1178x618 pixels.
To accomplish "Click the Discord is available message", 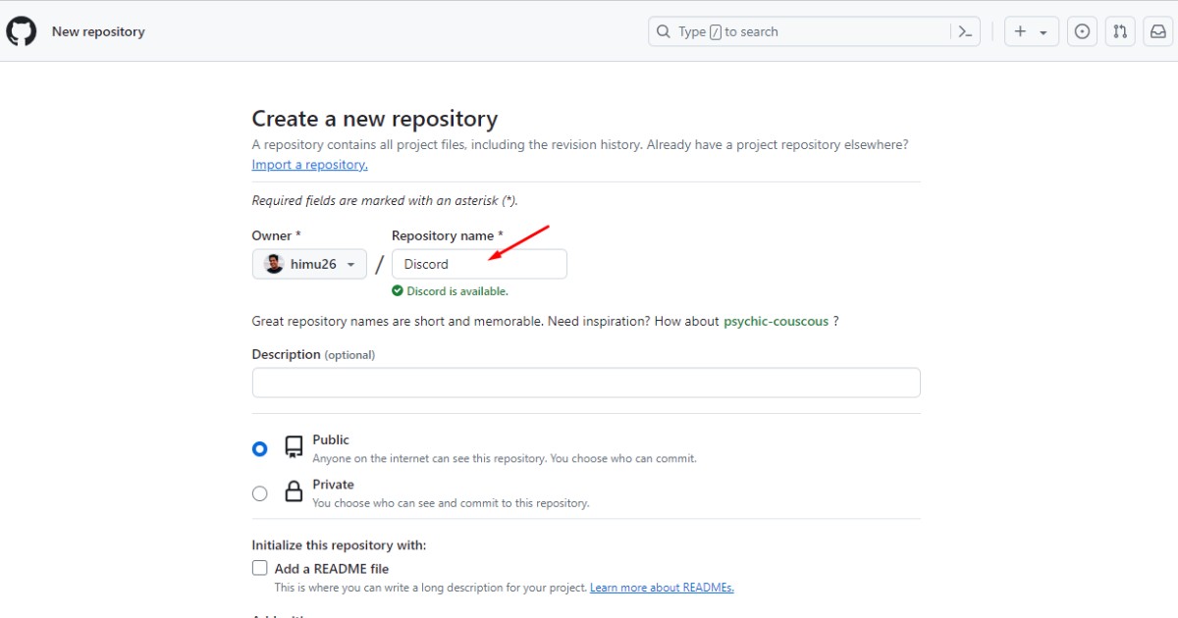I will pyautogui.click(x=457, y=291).
